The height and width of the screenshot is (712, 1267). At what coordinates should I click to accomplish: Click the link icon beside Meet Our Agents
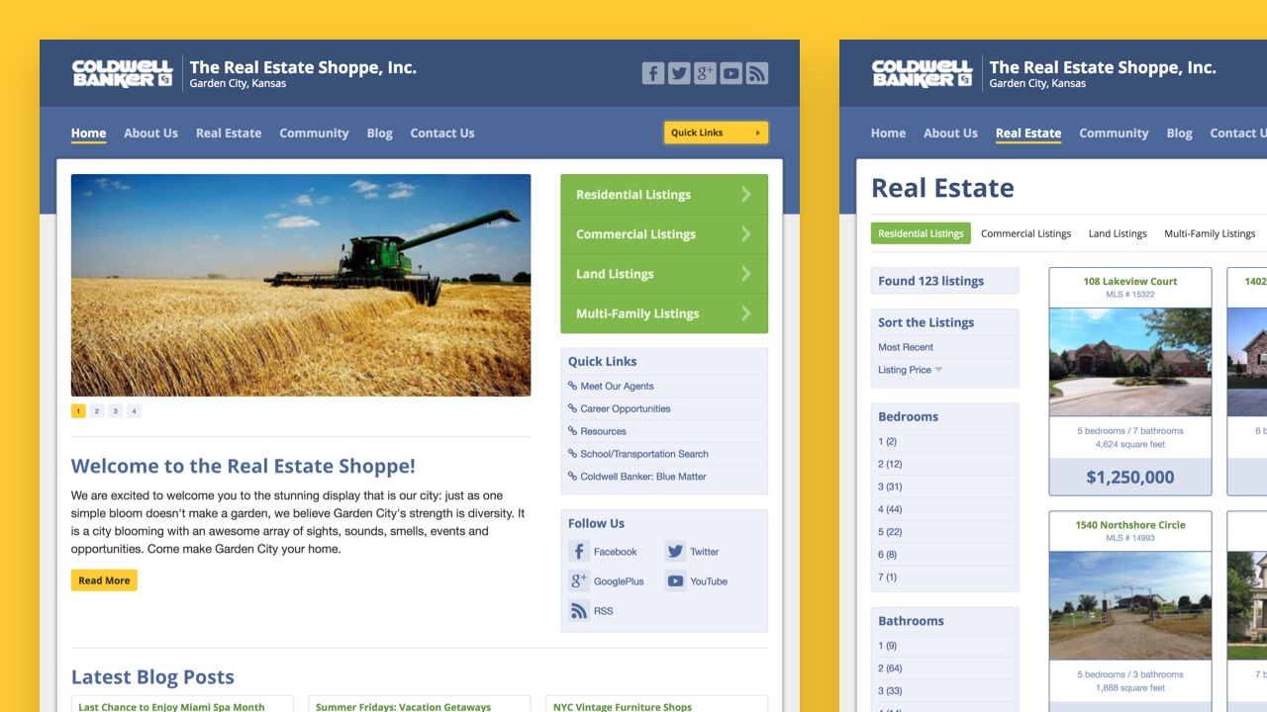572,386
